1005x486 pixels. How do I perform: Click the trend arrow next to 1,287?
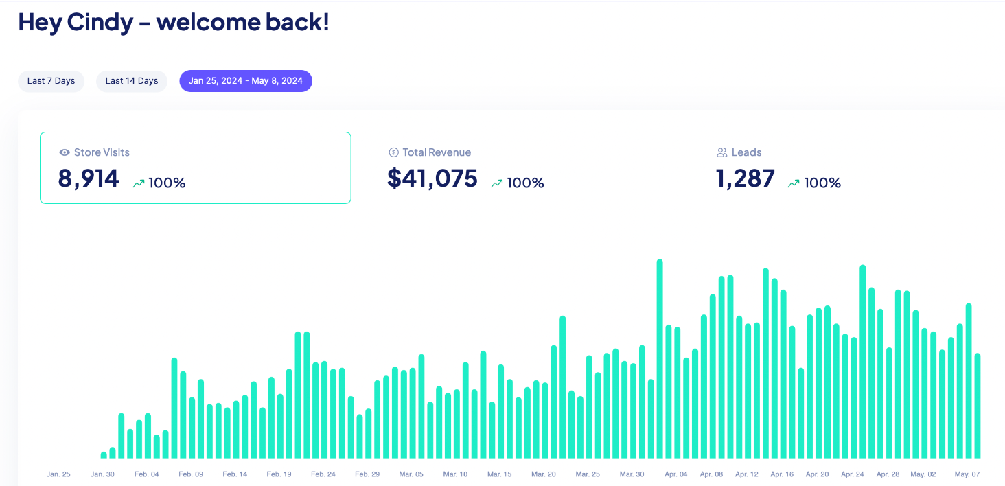tap(794, 183)
